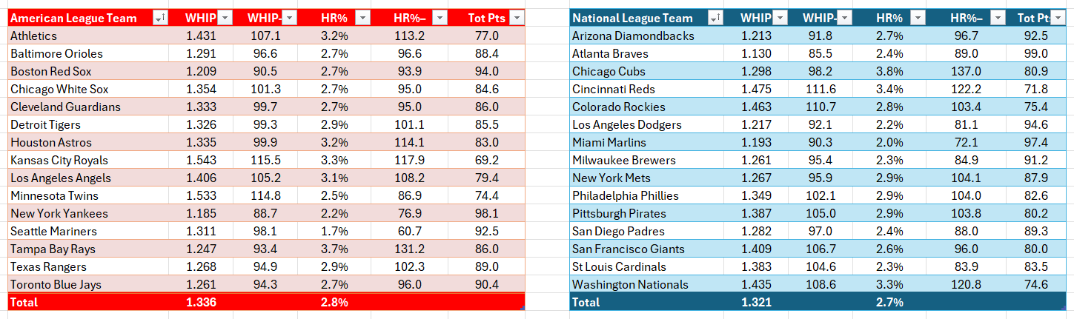Open HR% filter dropdown in American League table
This screenshot has width=1074, height=319.
click(362, 19)
